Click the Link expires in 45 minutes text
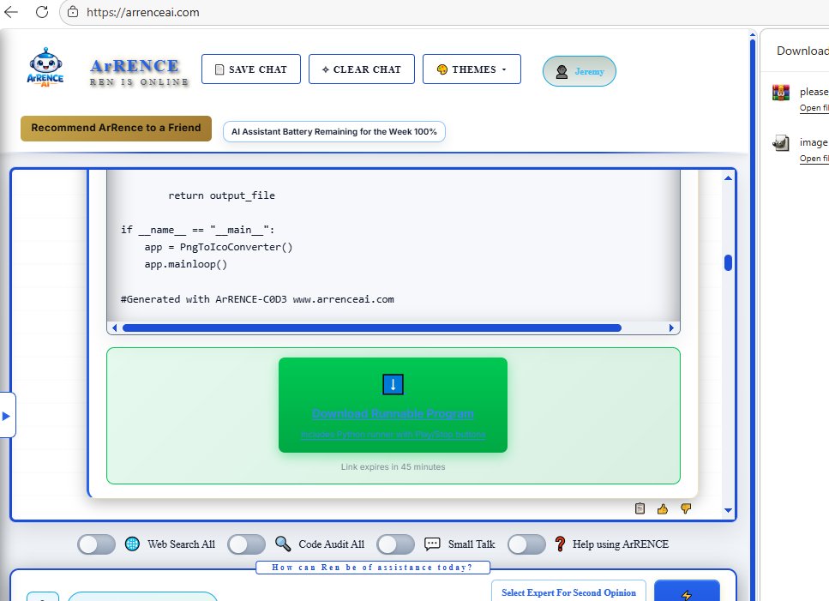 point(393,466)
